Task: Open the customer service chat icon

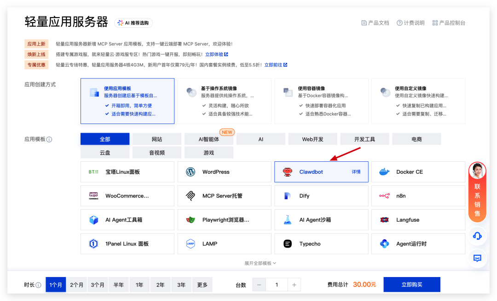Action: click(477, 259)
